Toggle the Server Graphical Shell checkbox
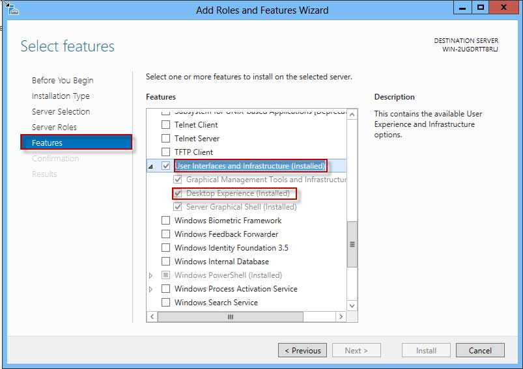 tap(177, 207)
